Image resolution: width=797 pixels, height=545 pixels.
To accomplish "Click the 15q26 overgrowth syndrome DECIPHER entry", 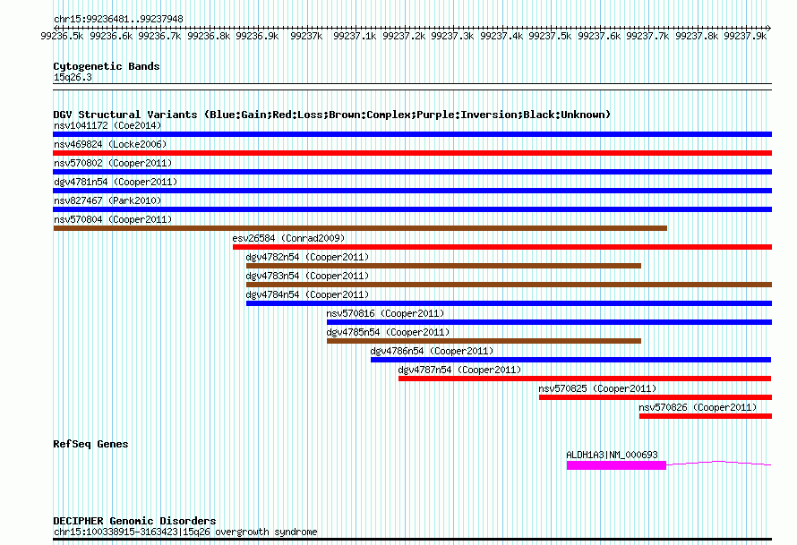I will pos(185,532).
